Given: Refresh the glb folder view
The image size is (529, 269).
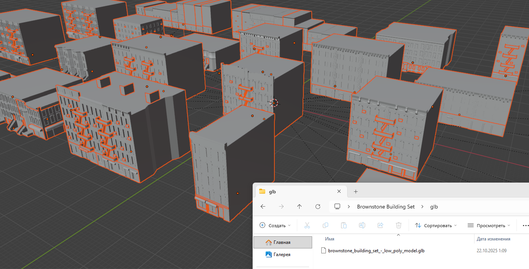Looking at the screenshot, I should click(318, 207).
